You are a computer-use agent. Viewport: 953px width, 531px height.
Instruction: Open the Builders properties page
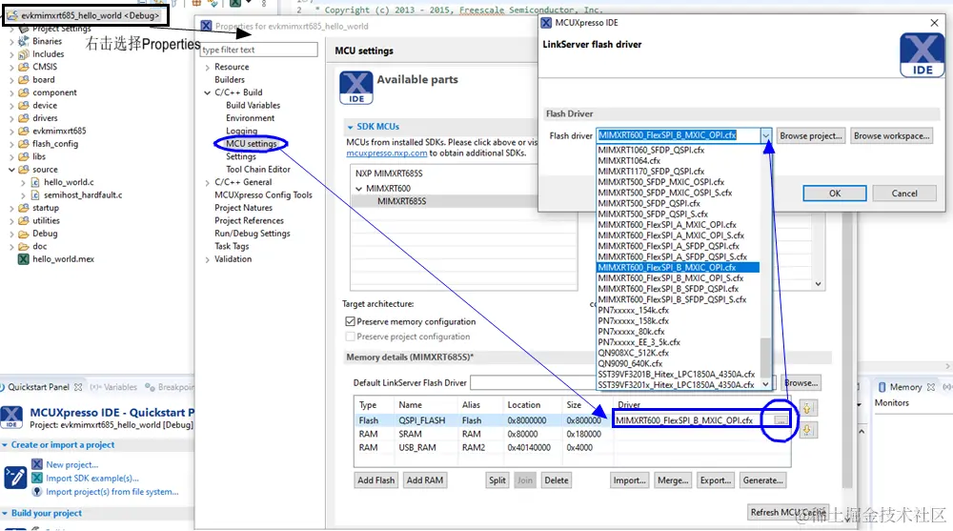tap(229, 80)
